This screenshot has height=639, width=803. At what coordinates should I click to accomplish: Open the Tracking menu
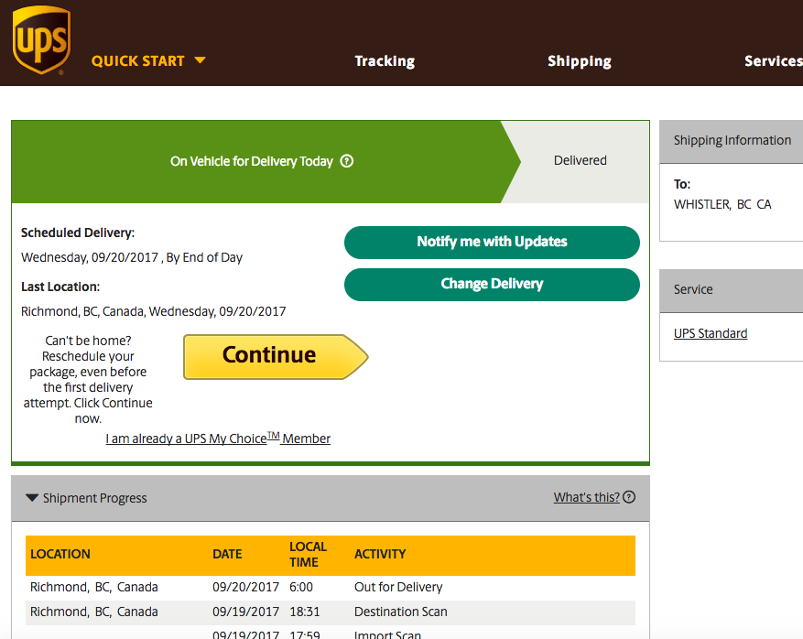click(385, 61)
